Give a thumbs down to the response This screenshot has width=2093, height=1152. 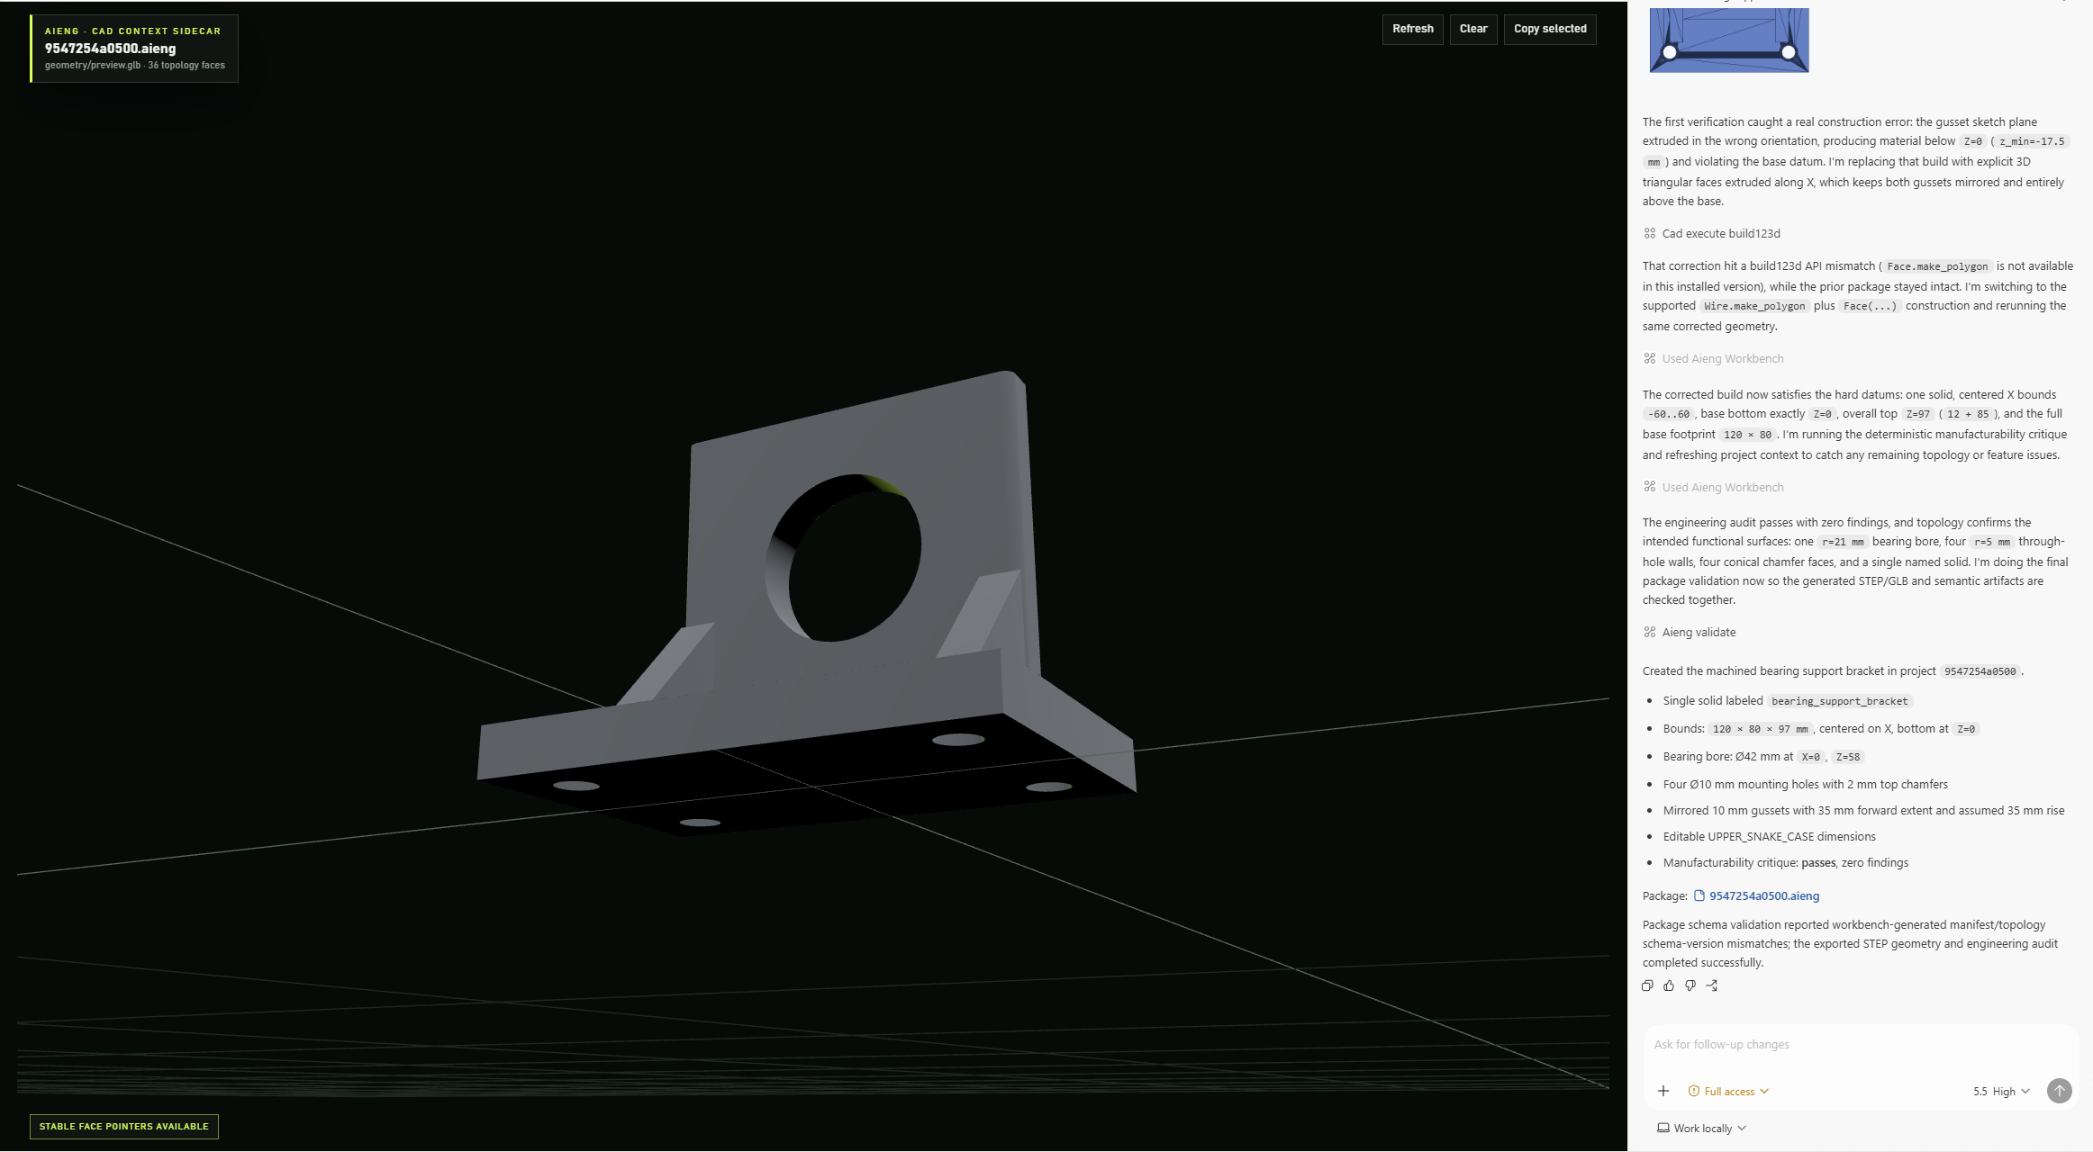click(x=1690, y=985)
